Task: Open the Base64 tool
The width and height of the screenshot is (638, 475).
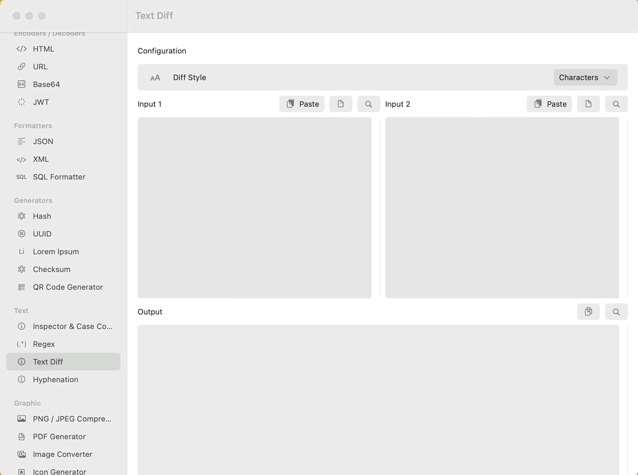Action: click(63, 84)
